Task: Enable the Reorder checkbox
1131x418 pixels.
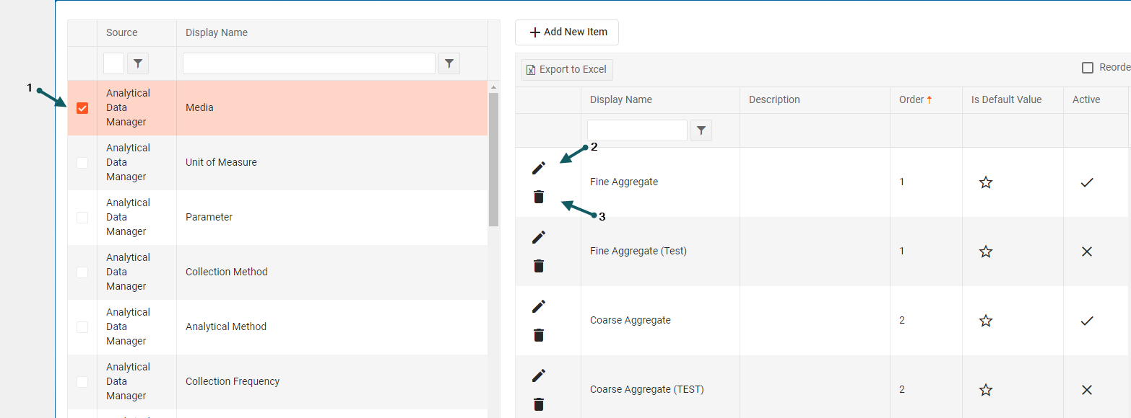Action: (x=1087, y=68)
